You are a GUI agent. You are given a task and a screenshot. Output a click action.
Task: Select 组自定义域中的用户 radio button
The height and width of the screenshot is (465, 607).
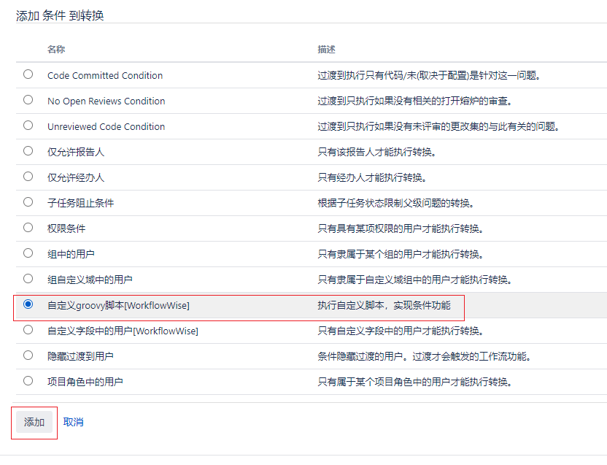(28, 279)
